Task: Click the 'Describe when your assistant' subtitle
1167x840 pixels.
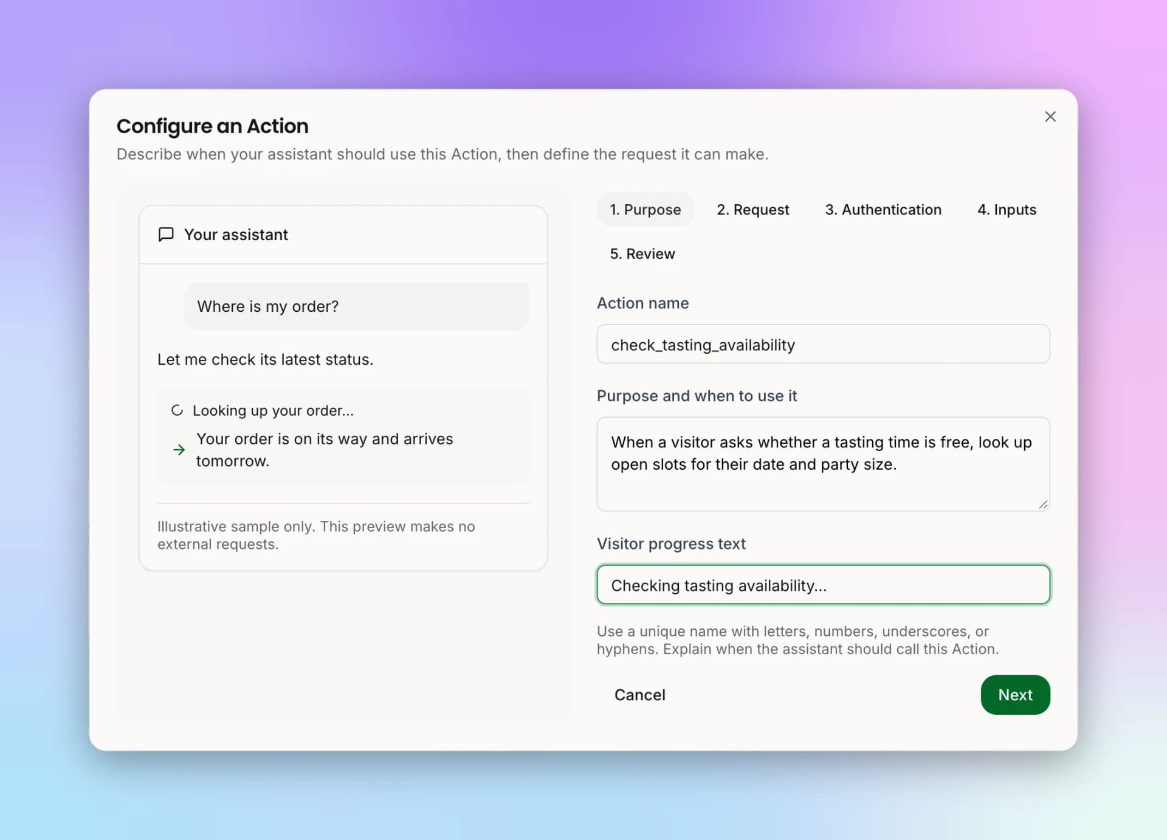Action: click(x=442, y=154)
